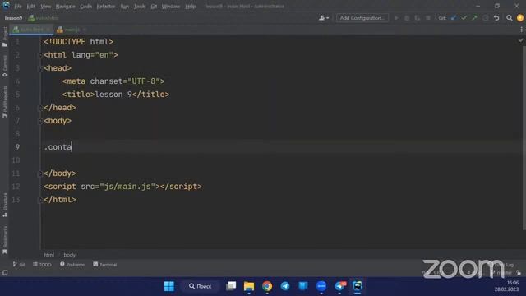Open the user account dropdown in toolbar
Screen dimensions: 526x296
pos(323,18)
